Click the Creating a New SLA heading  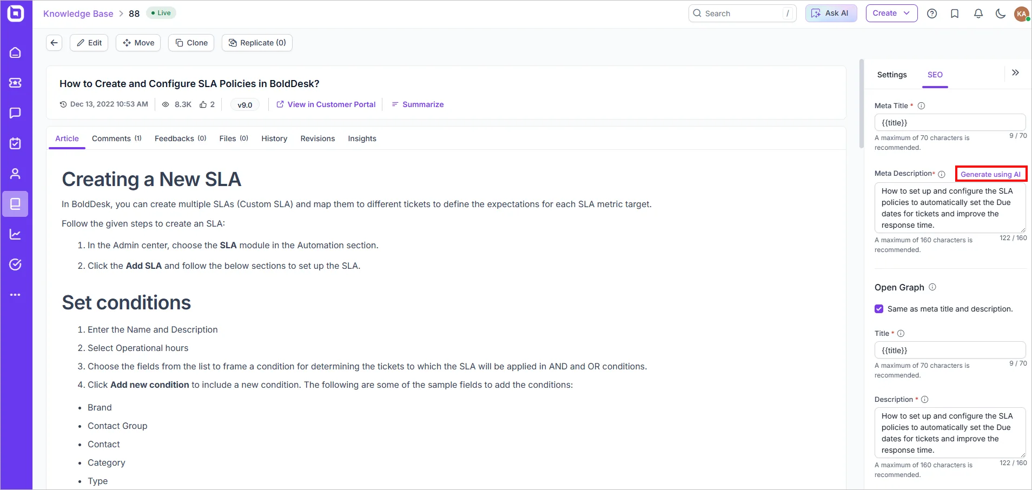point(151,179)
